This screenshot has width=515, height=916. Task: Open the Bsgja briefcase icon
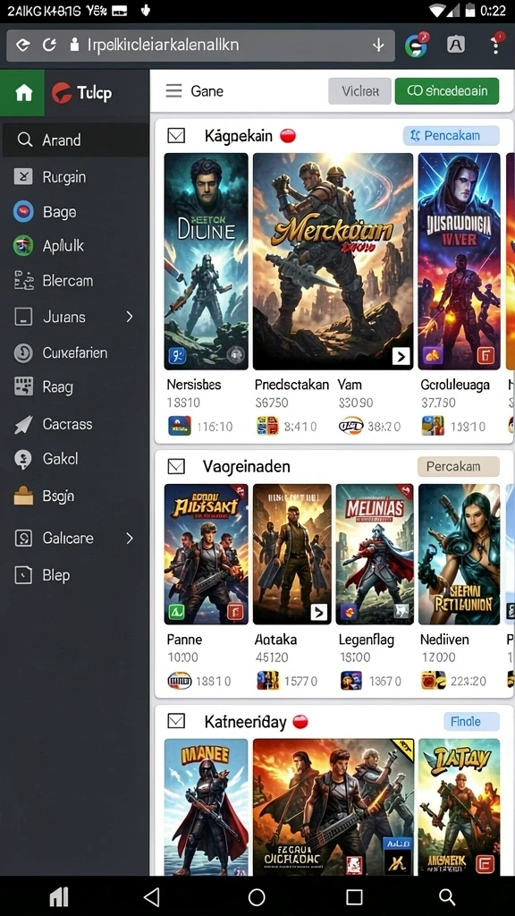[23, 496]
